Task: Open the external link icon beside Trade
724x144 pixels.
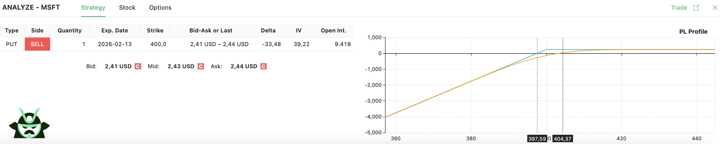Action: coord(696,8)
